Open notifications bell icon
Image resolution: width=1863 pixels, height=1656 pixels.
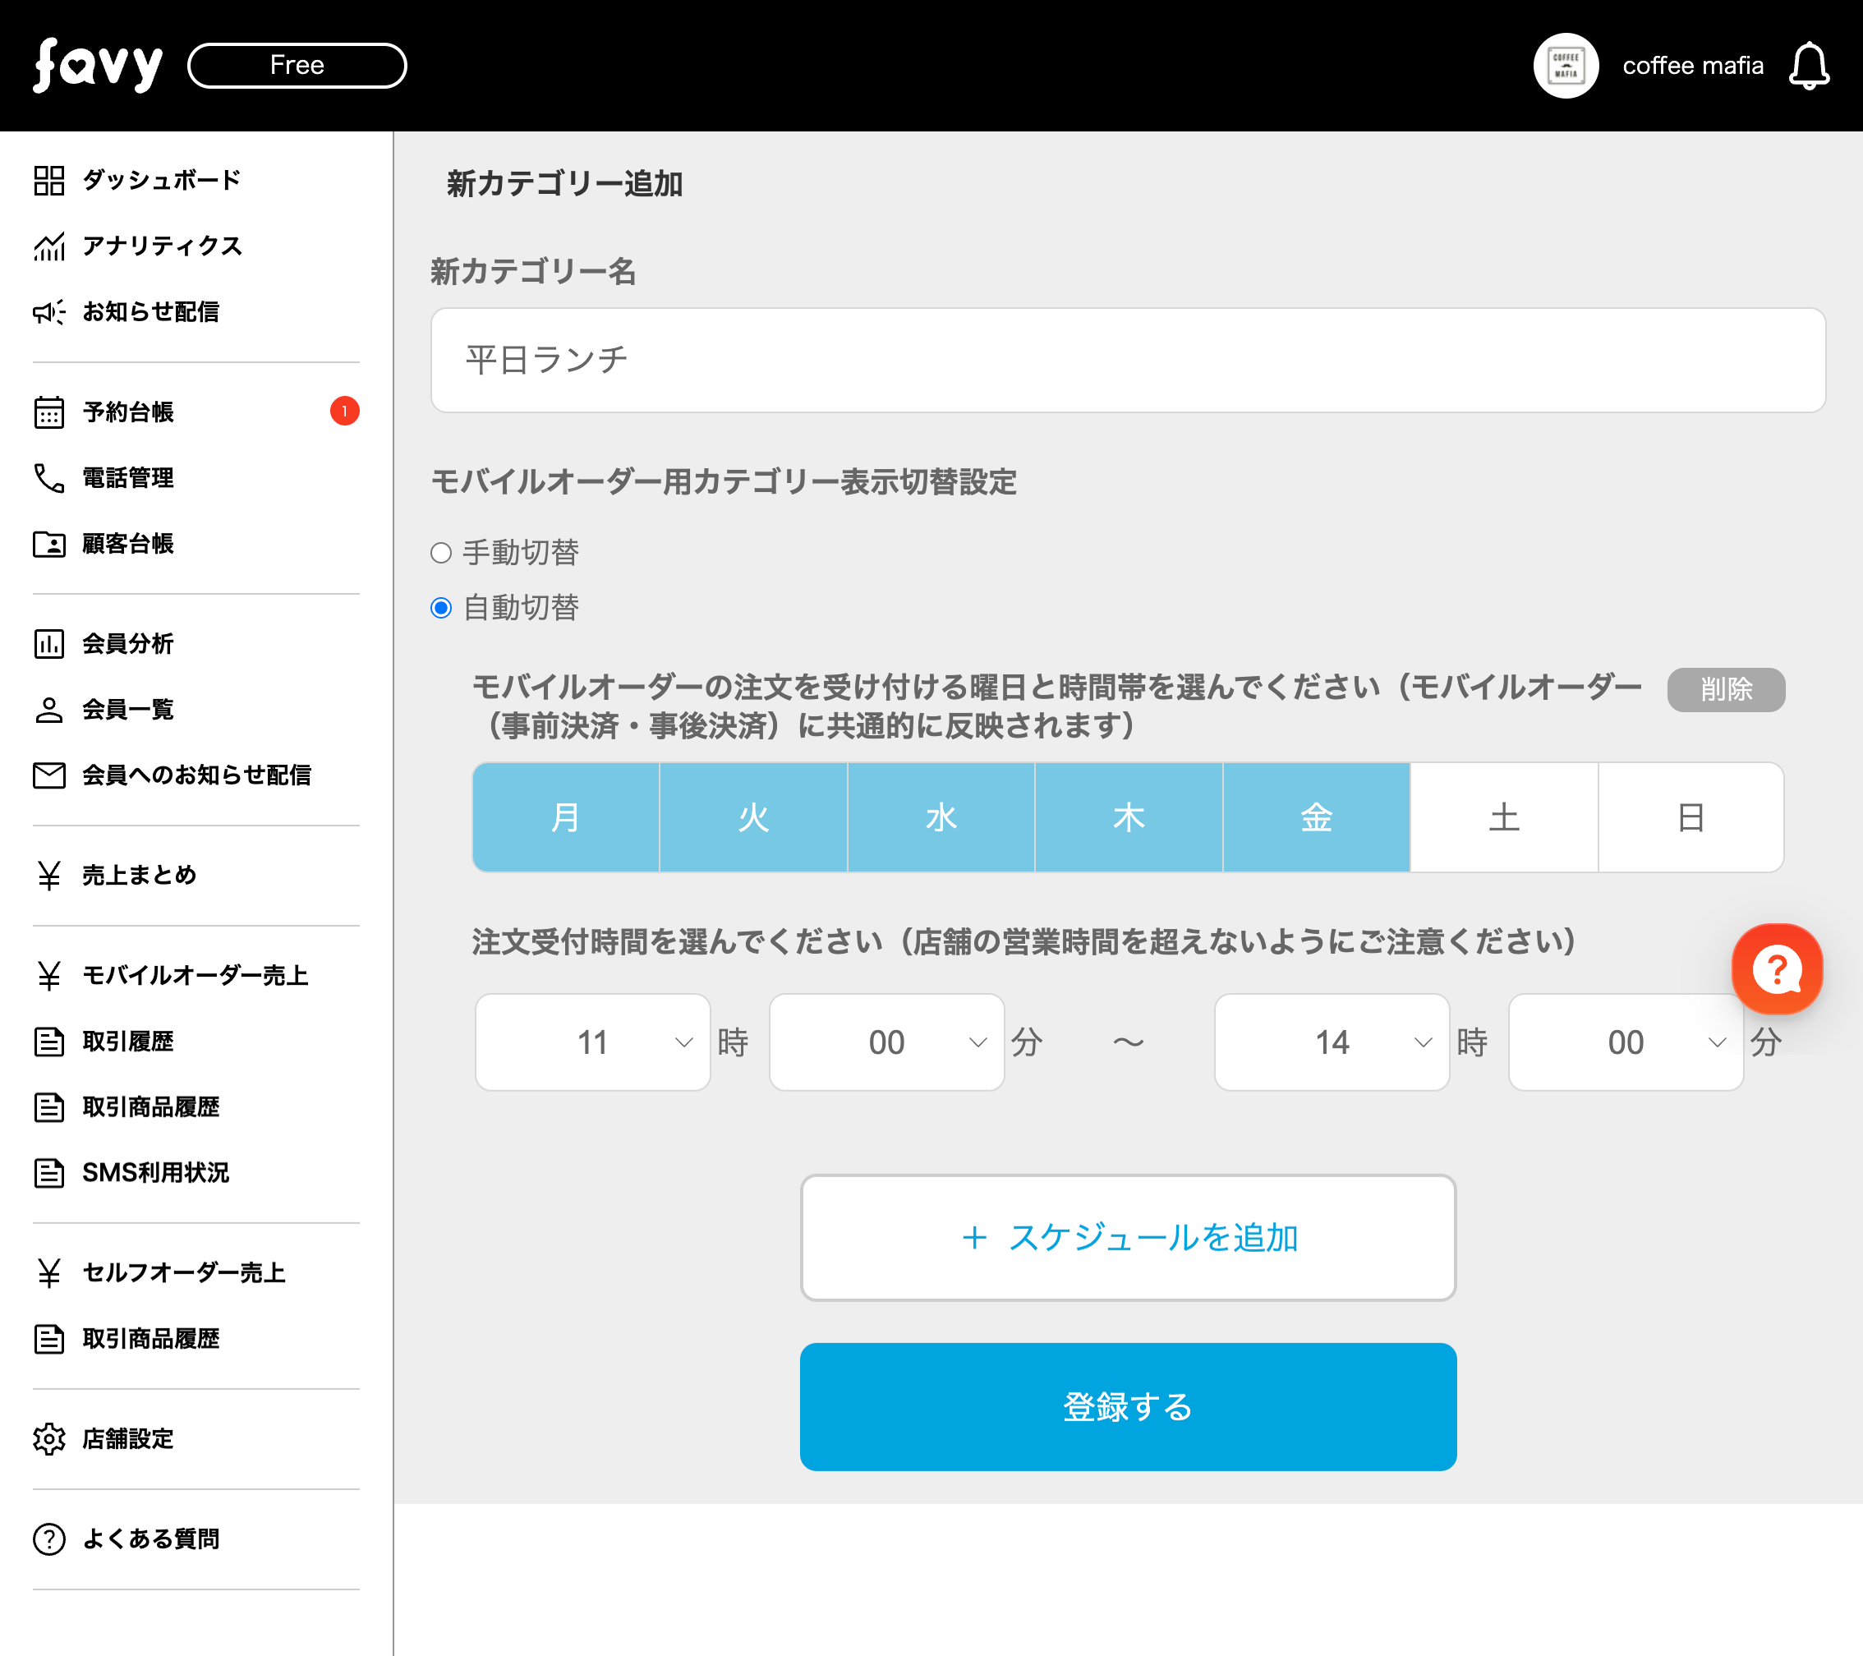[x=1808, y=66]
